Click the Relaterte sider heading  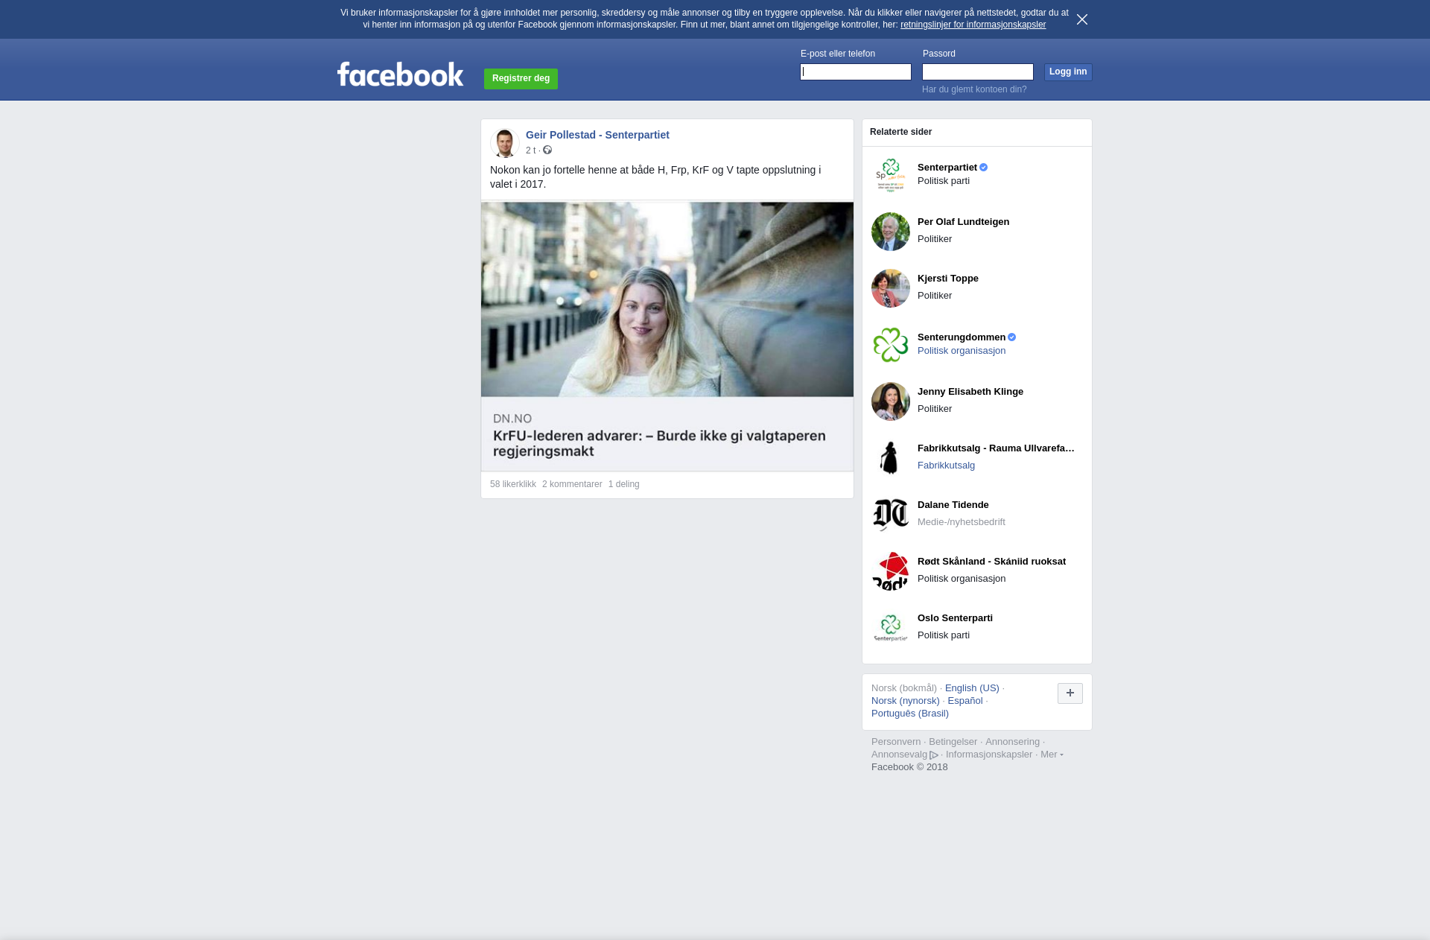900,132
